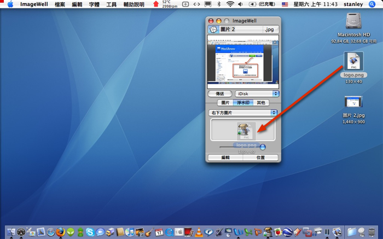Select the Macintosh HD drive icon
The height and width of the screenshot is (239, 383).
tap(353, 21)
